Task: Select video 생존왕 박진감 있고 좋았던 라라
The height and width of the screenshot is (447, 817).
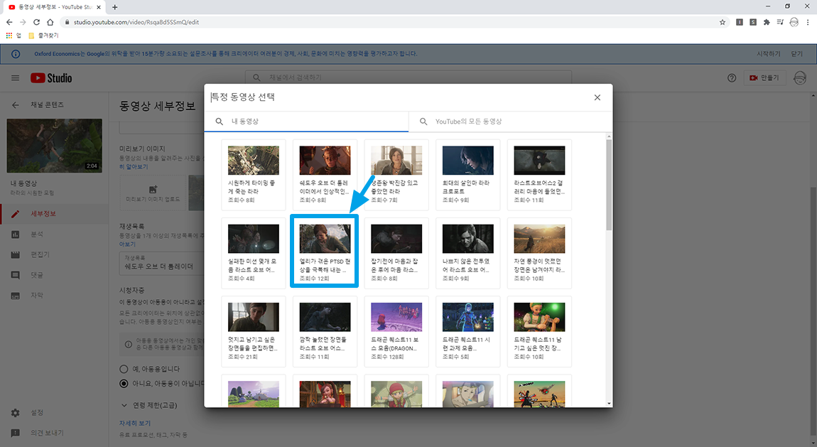Action: pyautogui.click(x=396, y=175)
